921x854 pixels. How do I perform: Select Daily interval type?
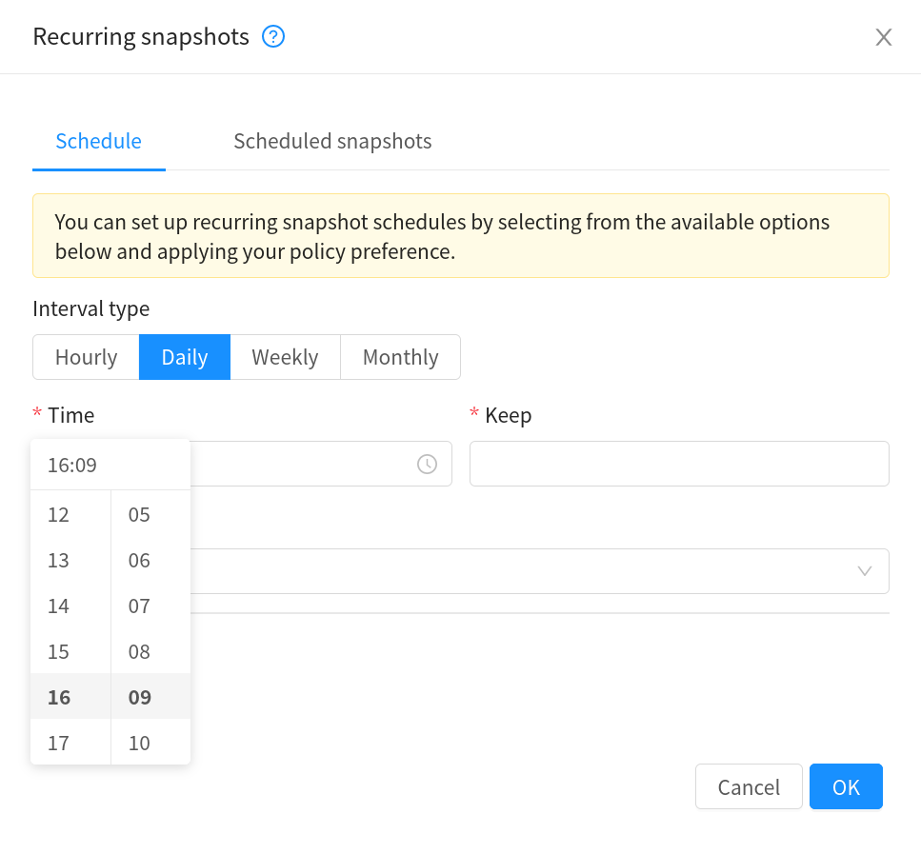click(185, 357)
